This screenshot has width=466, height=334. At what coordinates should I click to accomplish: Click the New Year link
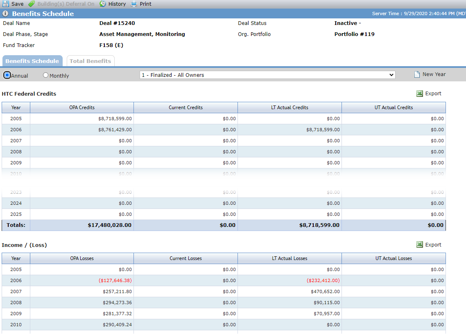point(434,74)
